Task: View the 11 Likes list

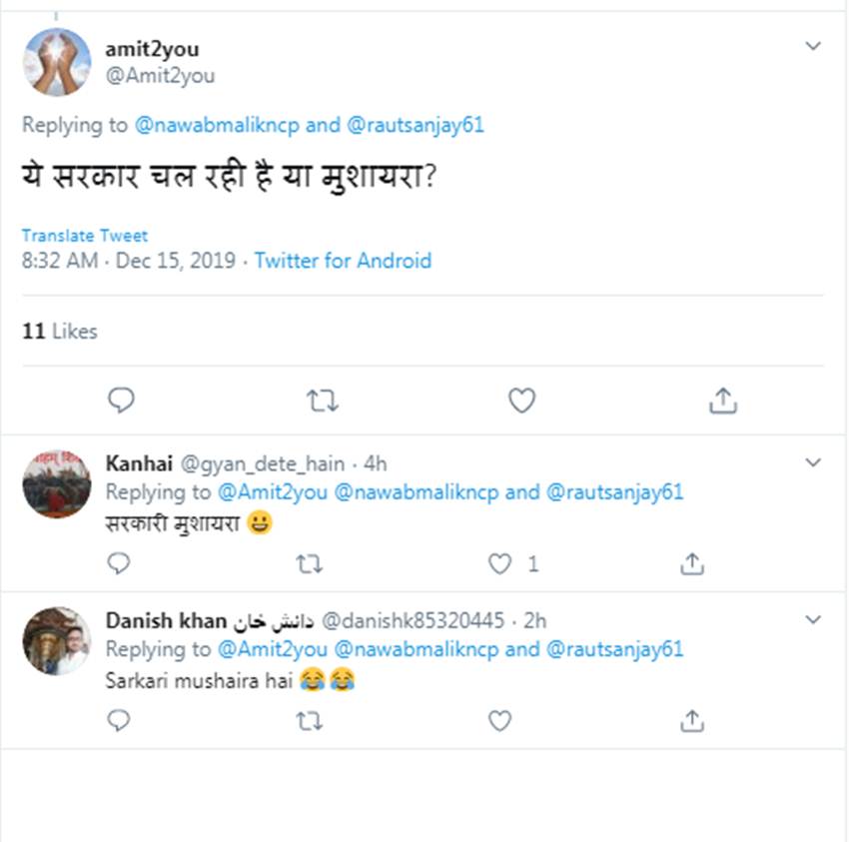Action: click(60, 331)
